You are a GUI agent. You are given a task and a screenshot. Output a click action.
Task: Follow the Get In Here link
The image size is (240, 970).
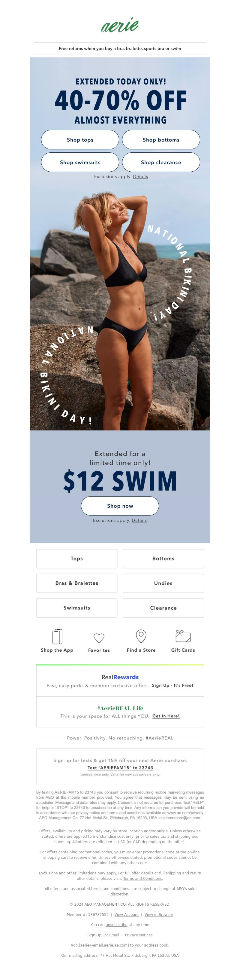pyautogui.click(x=166, y=716)
